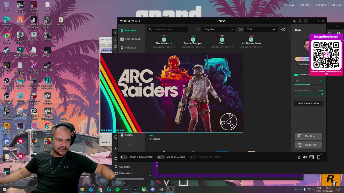Expand system tray hidden icons chevron
The width and height of the screenshot is (344, 193).
296,190
